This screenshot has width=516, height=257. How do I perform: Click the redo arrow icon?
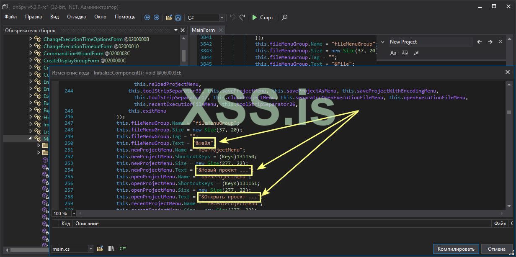coord(242,18)
